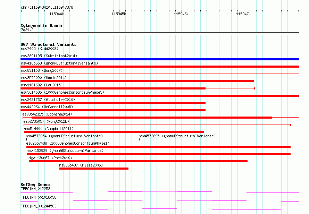Click the magenta TFEC NM_012252 gene line

click(x=160, y=192)
